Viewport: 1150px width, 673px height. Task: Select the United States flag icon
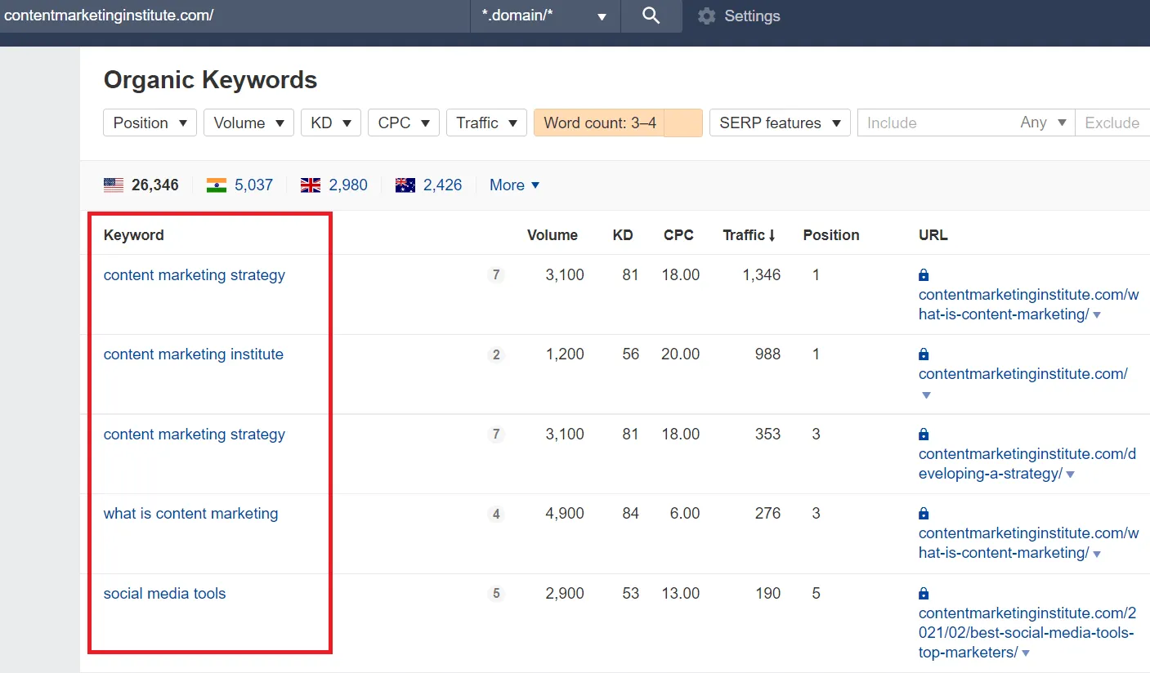coord(114,185)
